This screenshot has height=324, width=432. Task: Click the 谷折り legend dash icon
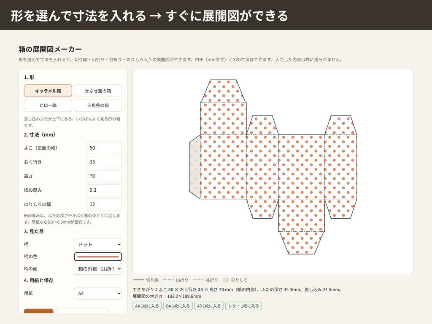(x=198, y=280)
